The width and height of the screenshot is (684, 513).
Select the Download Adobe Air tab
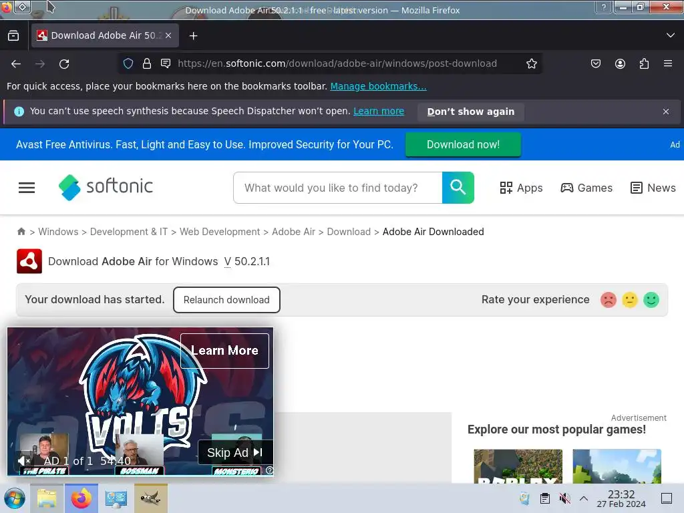pyautogui.click(x=105, y=35)
